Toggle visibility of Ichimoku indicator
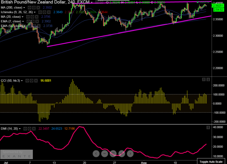227x164 pixels. [x=40, y=12]
